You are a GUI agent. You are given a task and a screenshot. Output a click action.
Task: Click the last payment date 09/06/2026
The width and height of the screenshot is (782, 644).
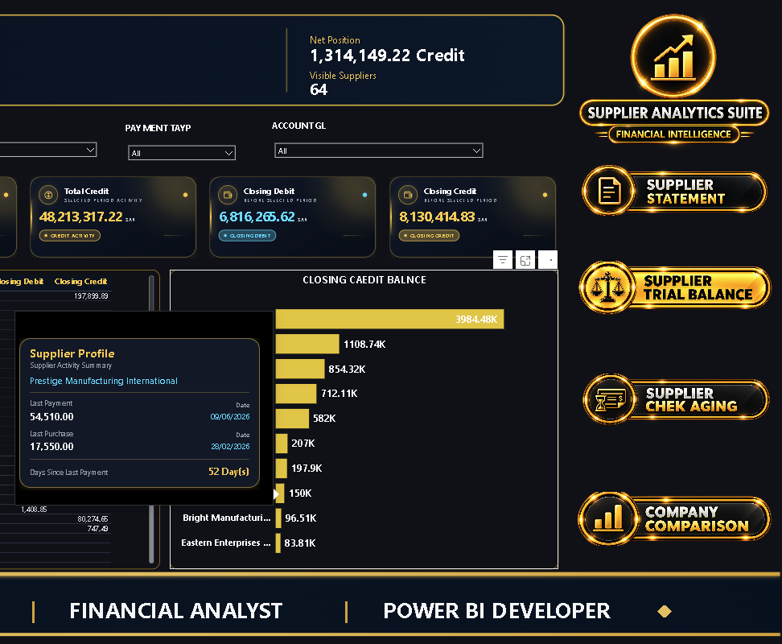tap(230, 416)
